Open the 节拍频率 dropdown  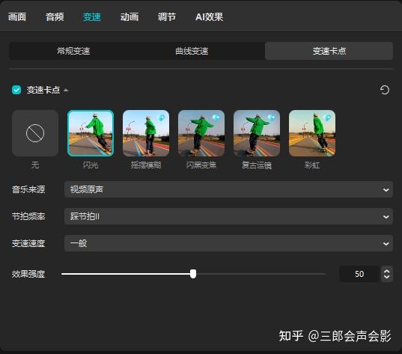pos(228,216)
